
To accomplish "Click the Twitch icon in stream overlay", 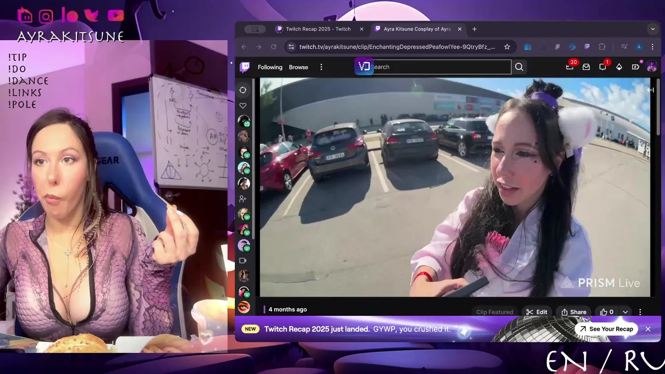I will click(x=25, y=16).
